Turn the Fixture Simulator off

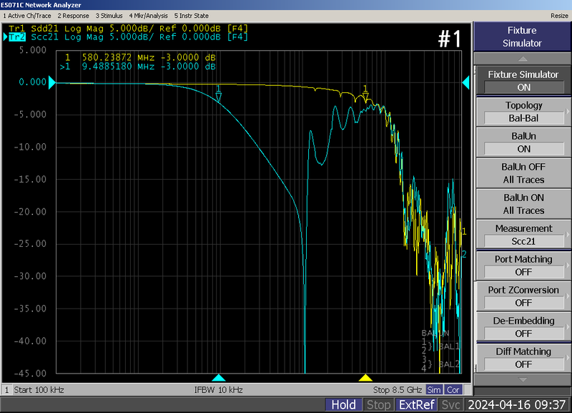pos(523,81)
